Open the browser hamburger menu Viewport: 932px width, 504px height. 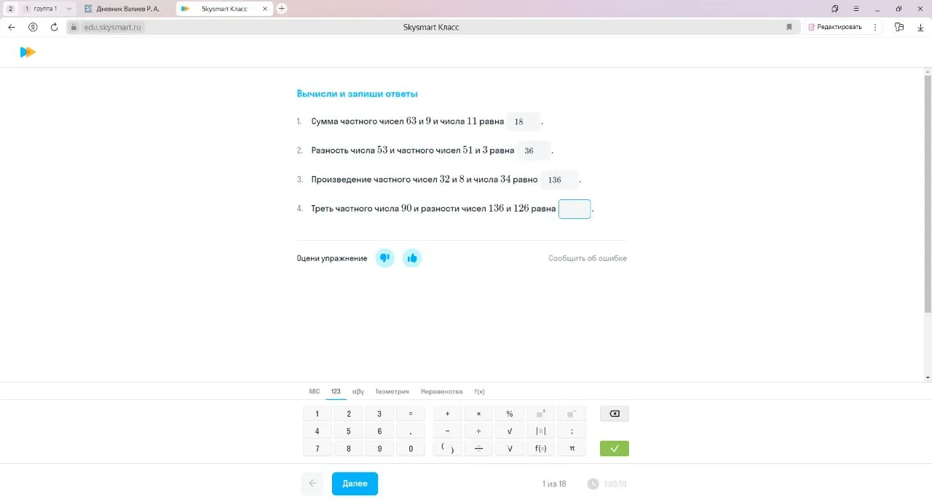pos(855,8)
